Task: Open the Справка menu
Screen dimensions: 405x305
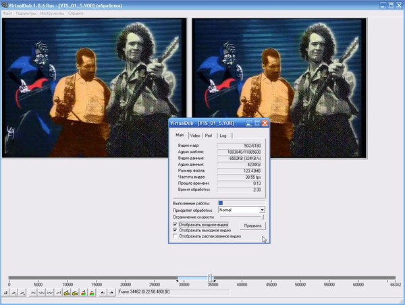Action: (76, 13)
